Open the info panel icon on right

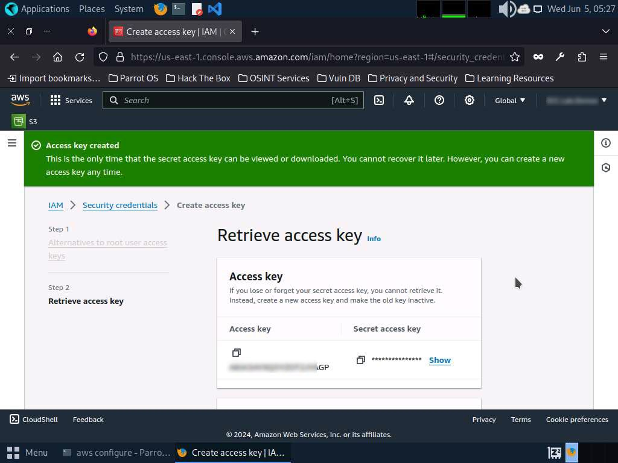(x=606, y=143)
